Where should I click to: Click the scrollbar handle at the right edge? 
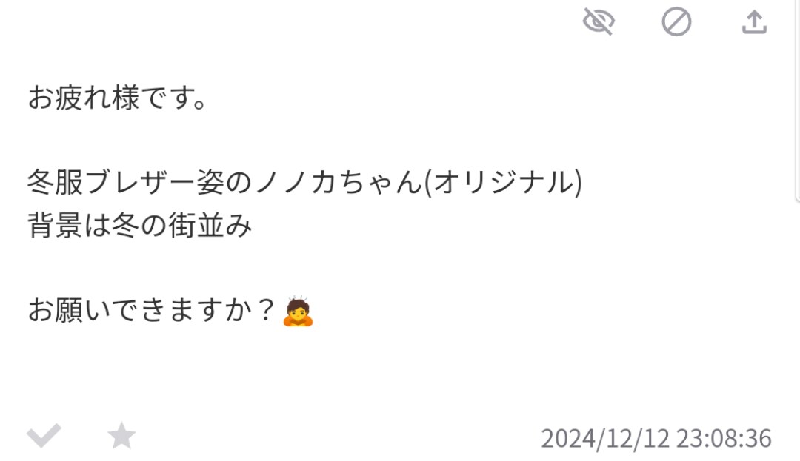798,99
